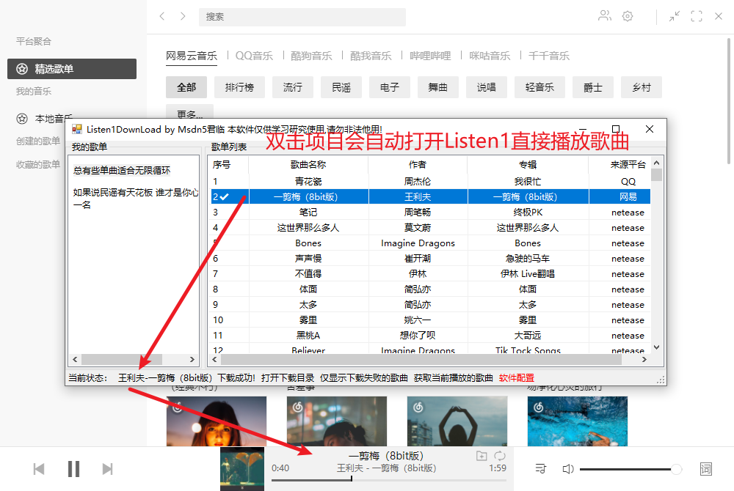734x491 pixels.
Task: Select song 声声慢 in the list
Action: [x=308, y=259]
